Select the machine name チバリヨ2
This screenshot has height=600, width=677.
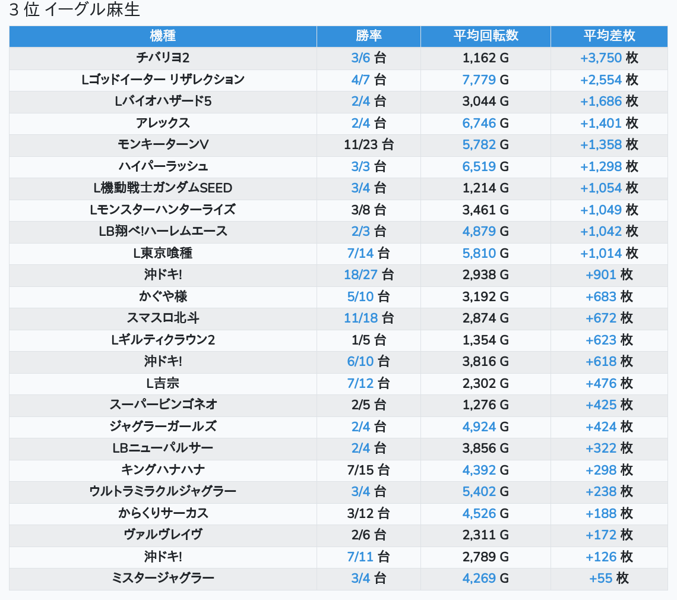(163, 58)
